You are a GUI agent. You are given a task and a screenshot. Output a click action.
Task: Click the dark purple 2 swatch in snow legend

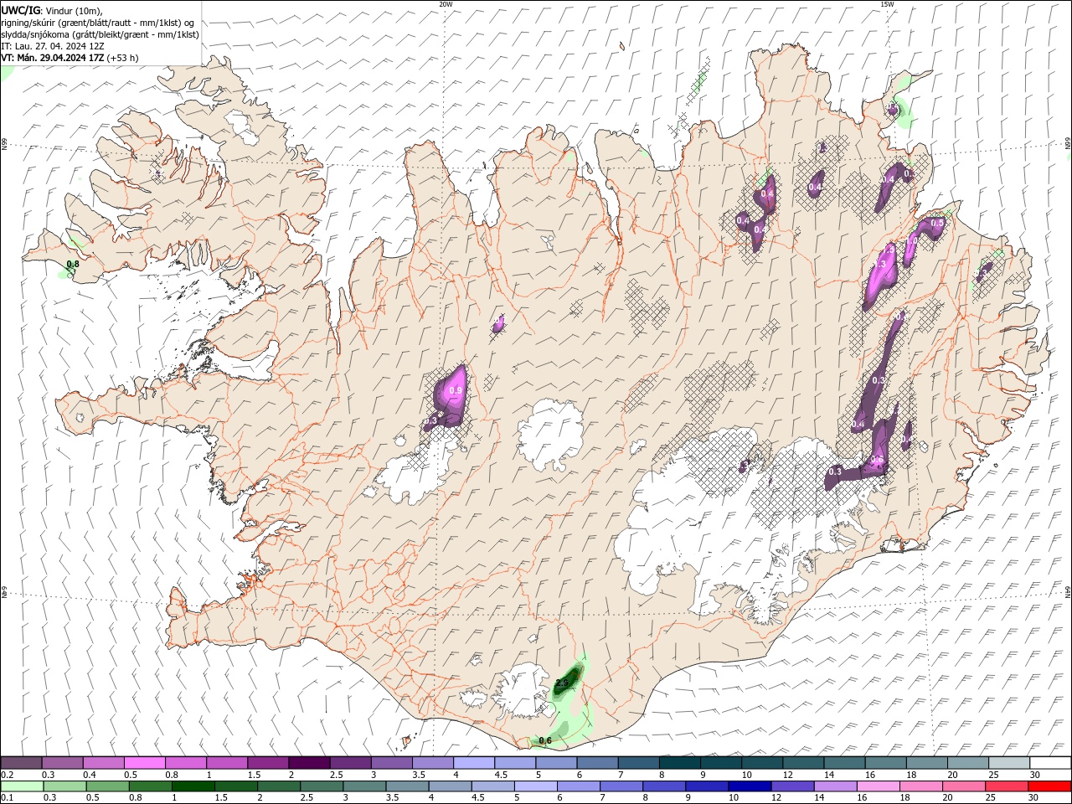click(309, 762)
